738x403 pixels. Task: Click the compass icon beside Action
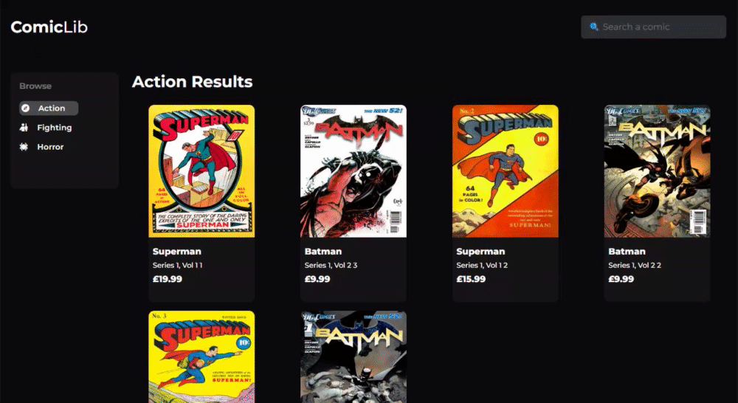tap(27, 108)
